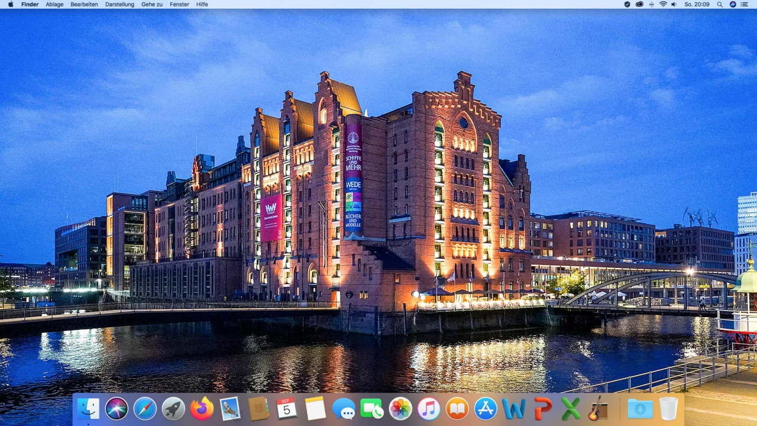Screen dimensions: 757x426
Task: Open the Calendar app in Dock
Action: tap(287, 409)
